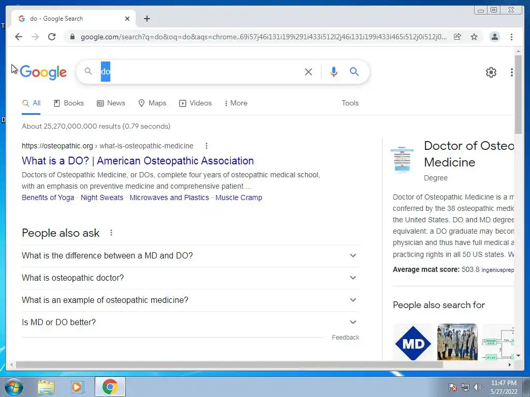The image size is (530, 397).
Task: Click the scroll down arrow
Action: (518, 356)
